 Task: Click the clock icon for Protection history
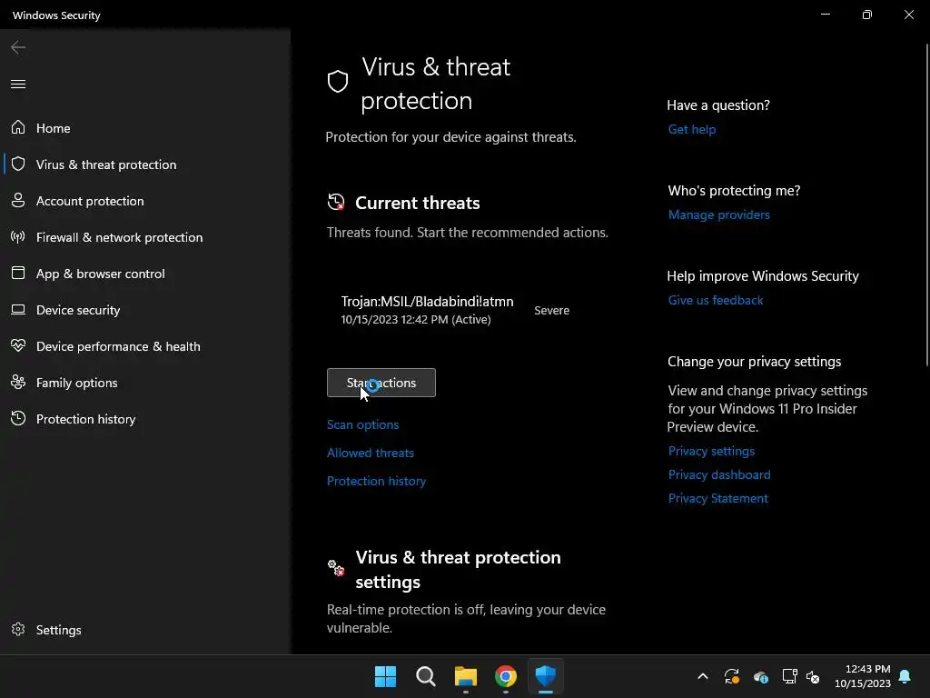(18, 418)
